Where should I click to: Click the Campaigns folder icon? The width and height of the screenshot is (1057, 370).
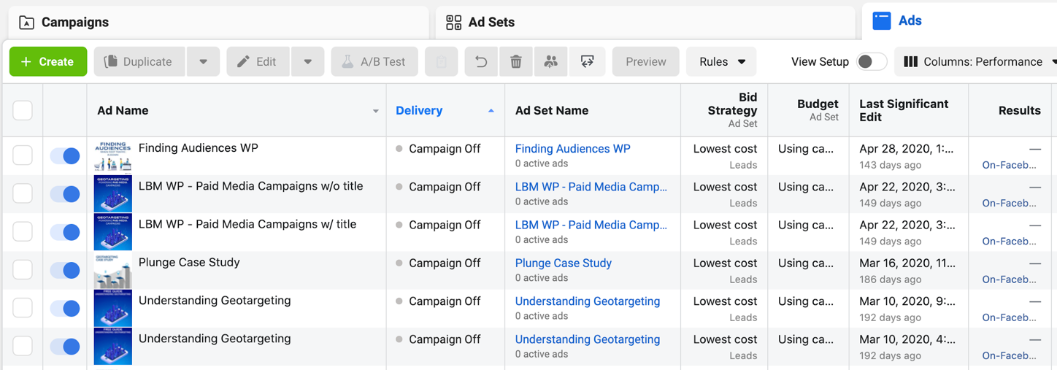(x=26, y=23)
